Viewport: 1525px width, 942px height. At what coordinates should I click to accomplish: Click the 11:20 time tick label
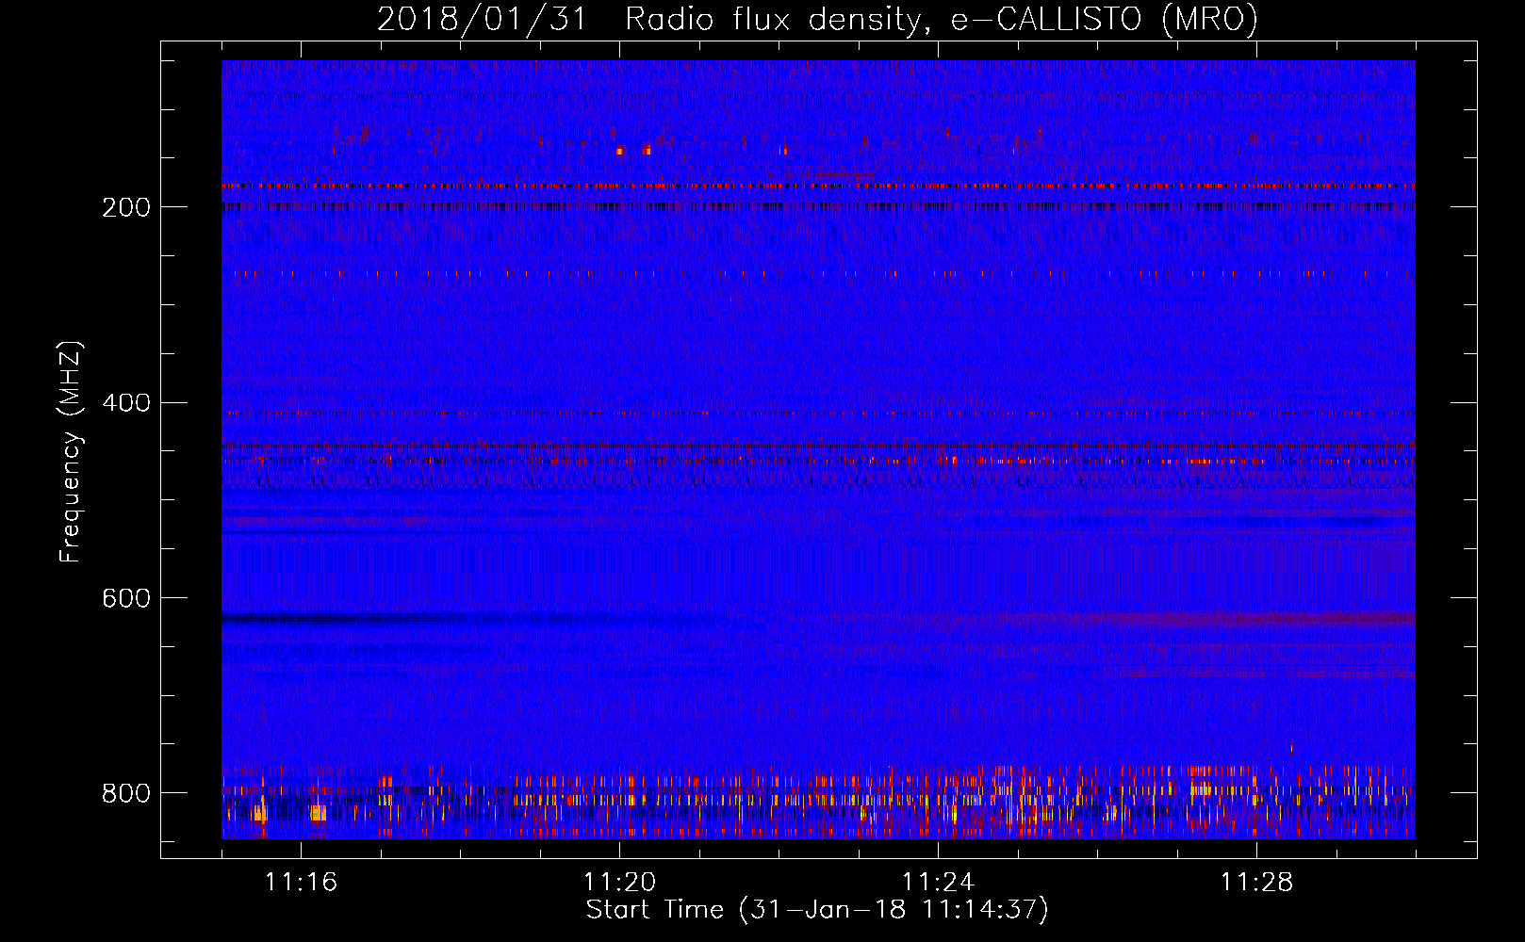[619, 883]
